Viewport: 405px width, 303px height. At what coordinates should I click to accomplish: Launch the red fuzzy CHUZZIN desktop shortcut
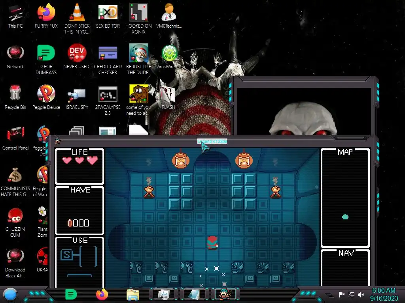15,223
